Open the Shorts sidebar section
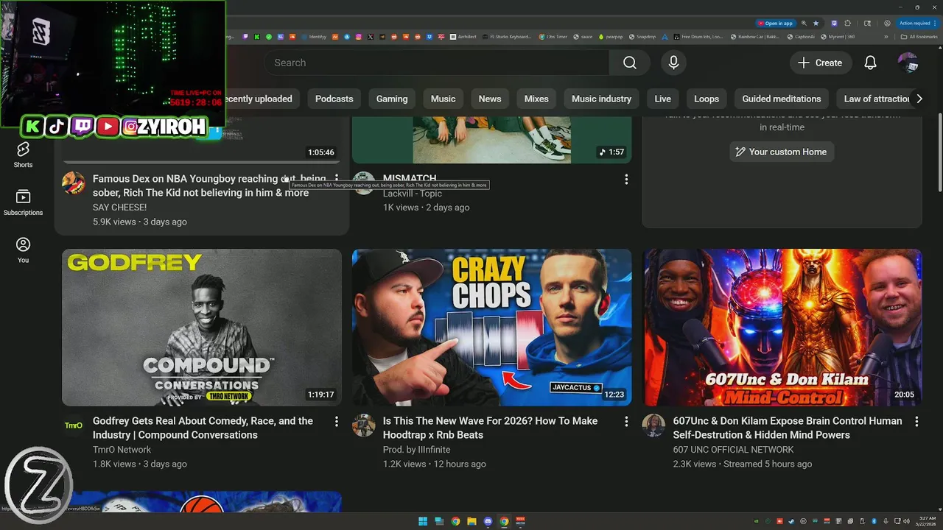This screenshot has height=530, width=943. (23, 155)
